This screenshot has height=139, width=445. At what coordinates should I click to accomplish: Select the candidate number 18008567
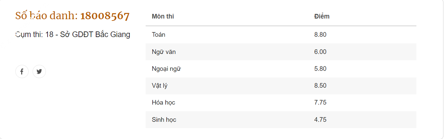pos(105,16)
